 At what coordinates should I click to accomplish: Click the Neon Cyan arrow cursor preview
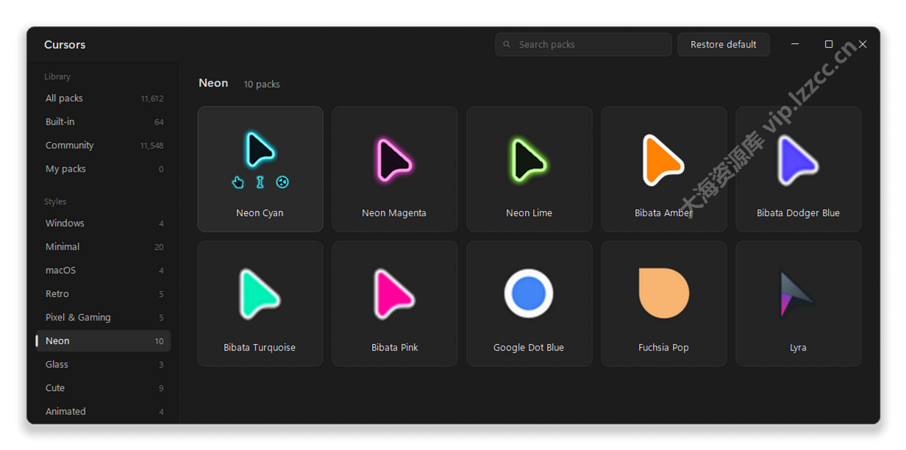[x=260, y=149]
